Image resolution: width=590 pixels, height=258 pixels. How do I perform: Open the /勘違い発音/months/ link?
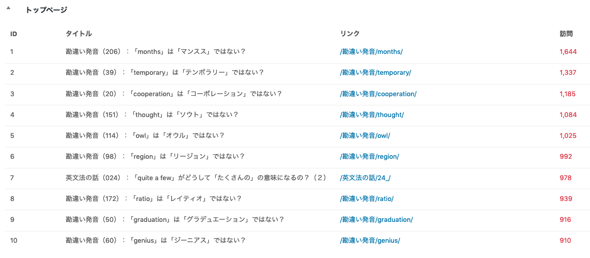[x=371, y=51]
